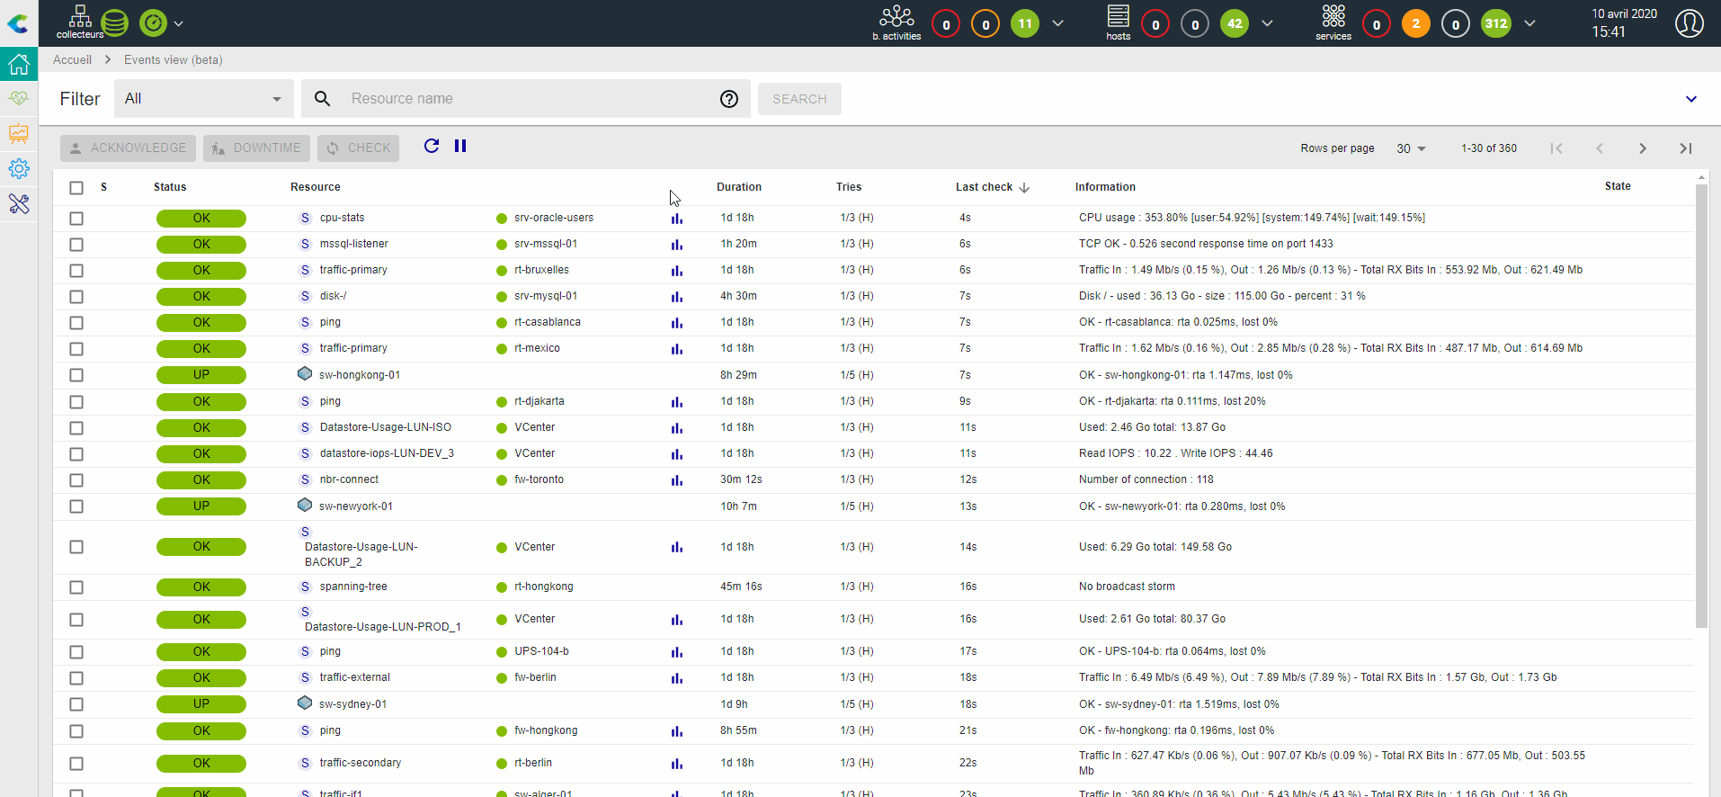This screenshot has width=1721, height=797.
Task: Open graph for the rt-bruxelles traffic-primary service
Action: click(677, 271)
